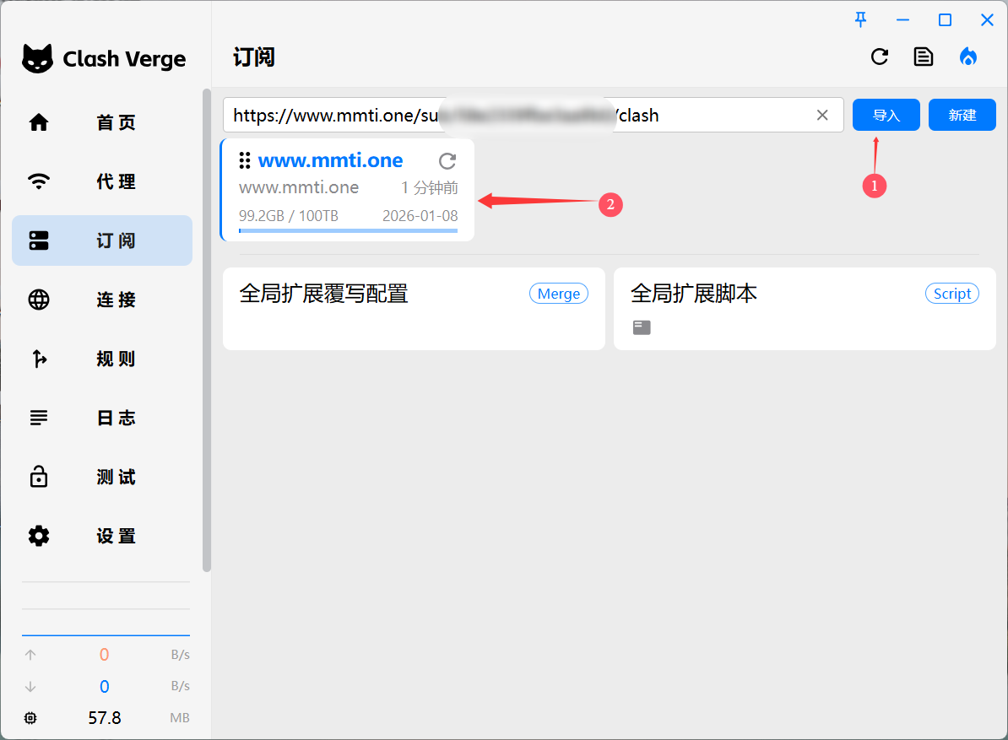Click the Merge tag on 全局扩展覆写配置
Viewport: 1008px width, 740px height.
pos(558,294)
